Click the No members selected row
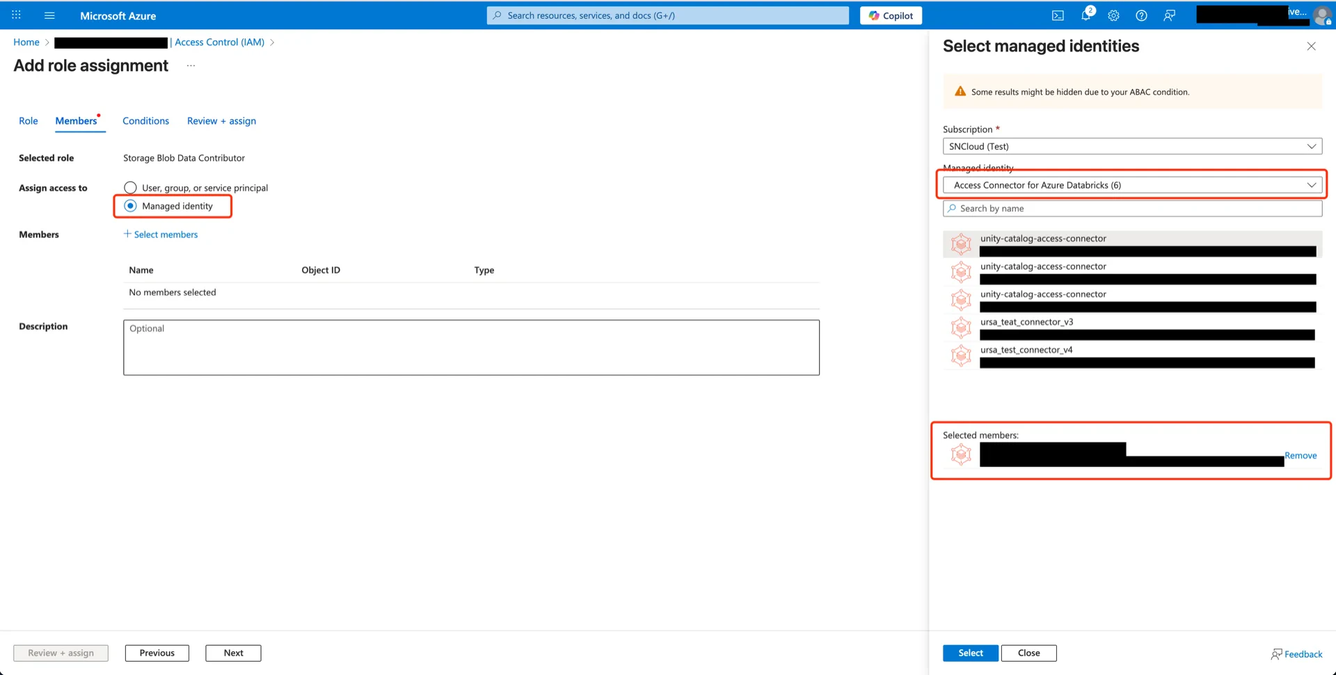This screenshot has height=675, width=1336. click(x=471, y=292)
